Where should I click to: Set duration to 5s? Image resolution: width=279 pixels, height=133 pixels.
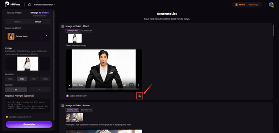pos(16,89)
